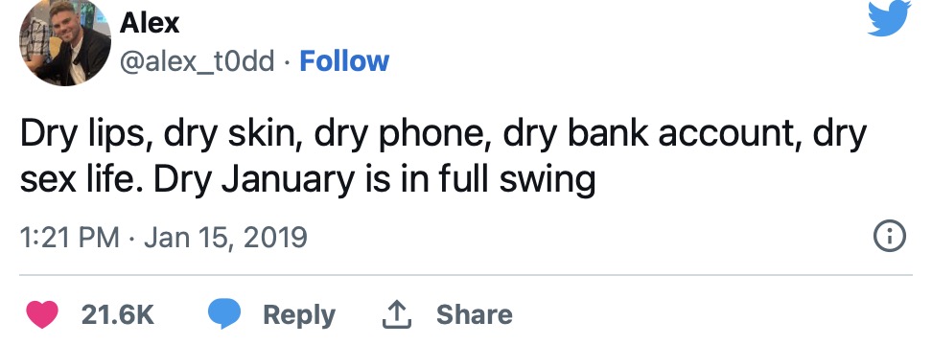Open the Jan 15, 2019 date link

click(226, 238)
